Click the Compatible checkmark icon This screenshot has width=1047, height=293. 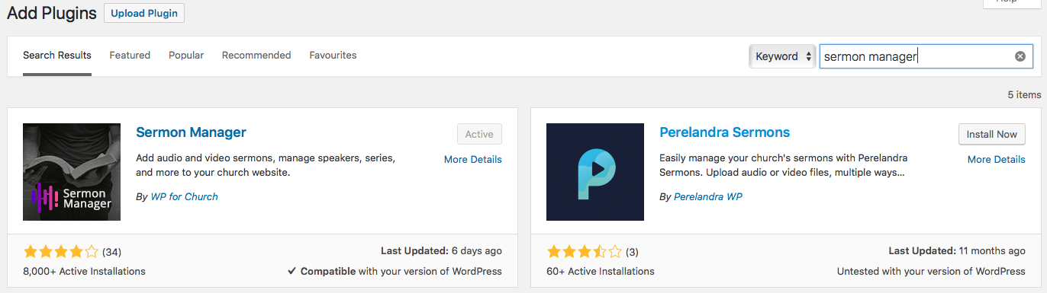click(292, 271)
